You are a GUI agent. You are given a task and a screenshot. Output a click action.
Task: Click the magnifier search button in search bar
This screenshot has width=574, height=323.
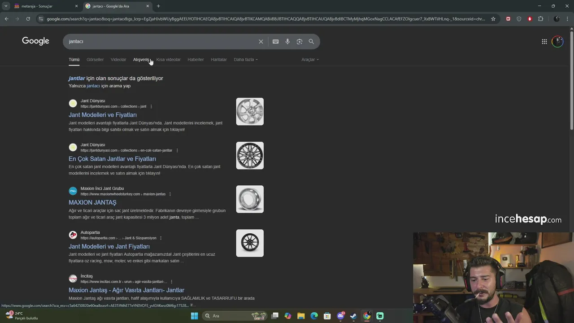point(311,41)
